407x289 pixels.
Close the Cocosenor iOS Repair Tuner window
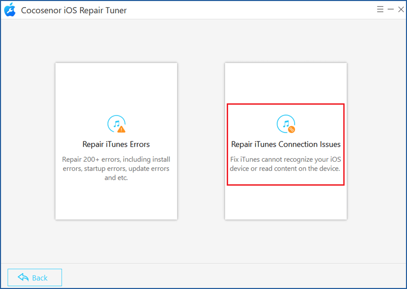tap(401, 10)
